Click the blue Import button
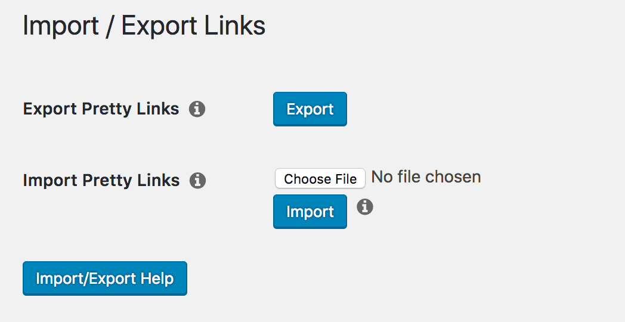This screenshot has width=625, height=322. point(310,212)
